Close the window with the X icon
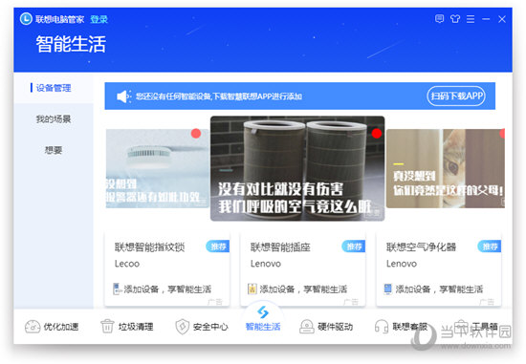 pyautogui.click(x=502, y=19)
